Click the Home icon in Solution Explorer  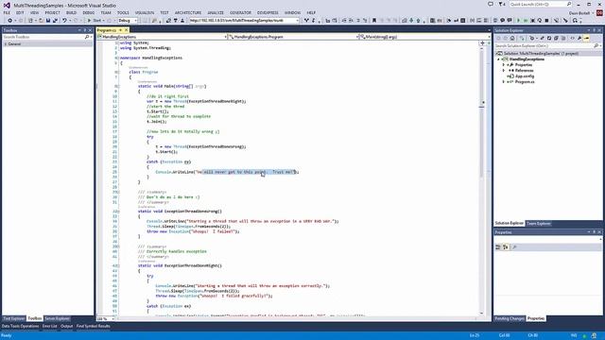512,38
